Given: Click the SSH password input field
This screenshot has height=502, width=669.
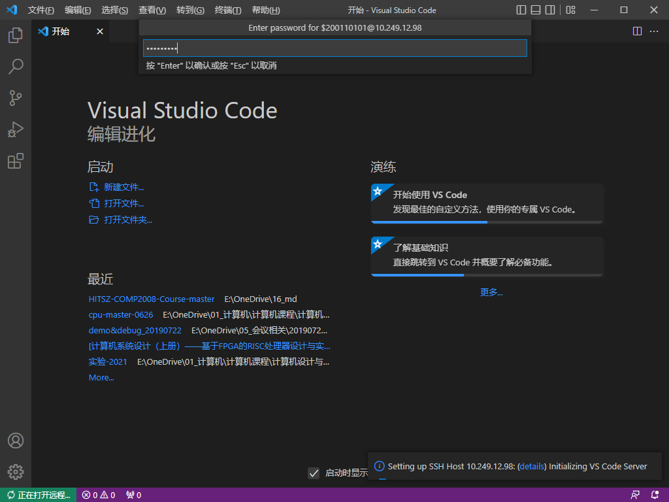Looking at the screenshot, I should point(334,48).
